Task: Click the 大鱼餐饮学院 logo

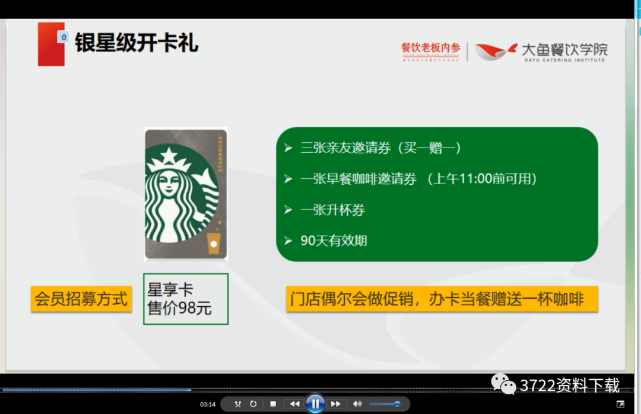Action: point(541,52)
